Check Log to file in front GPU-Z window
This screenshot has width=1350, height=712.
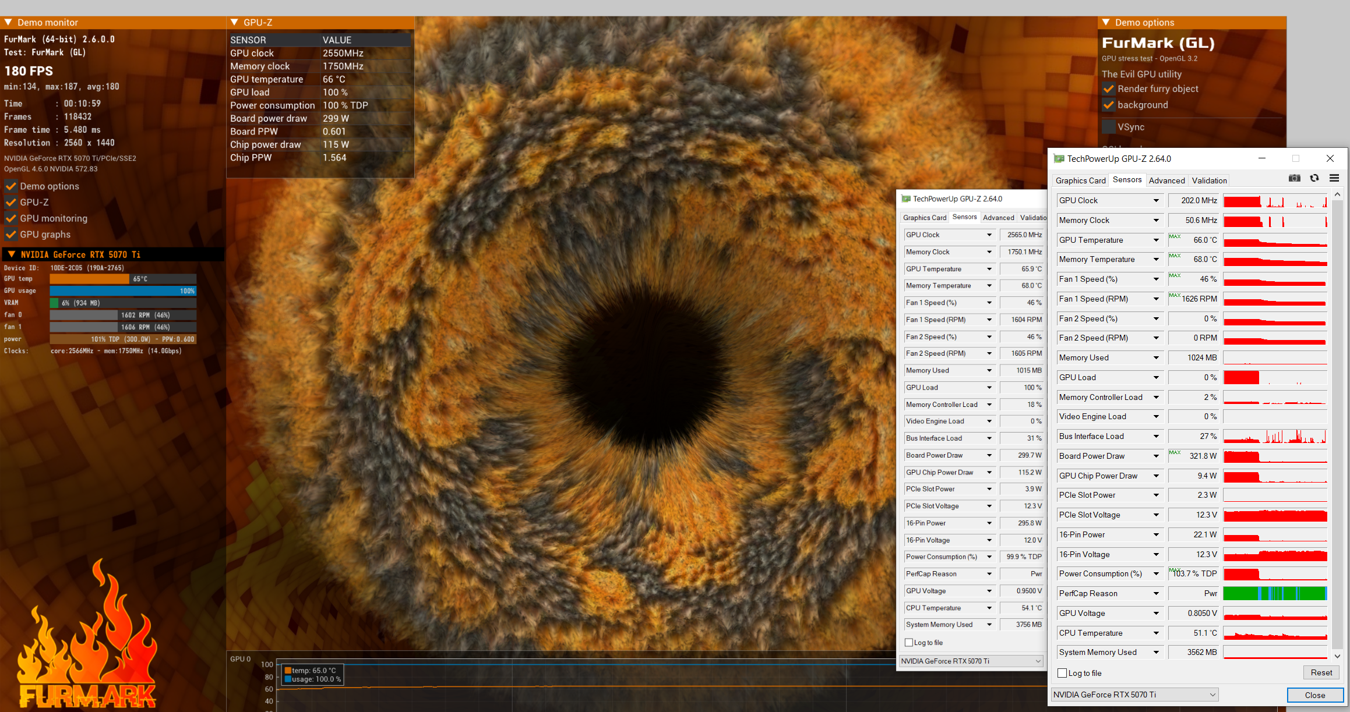[x=1062, y=673]
